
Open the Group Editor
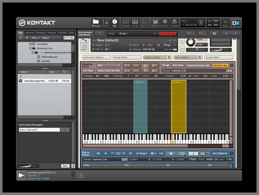[127, 57]
